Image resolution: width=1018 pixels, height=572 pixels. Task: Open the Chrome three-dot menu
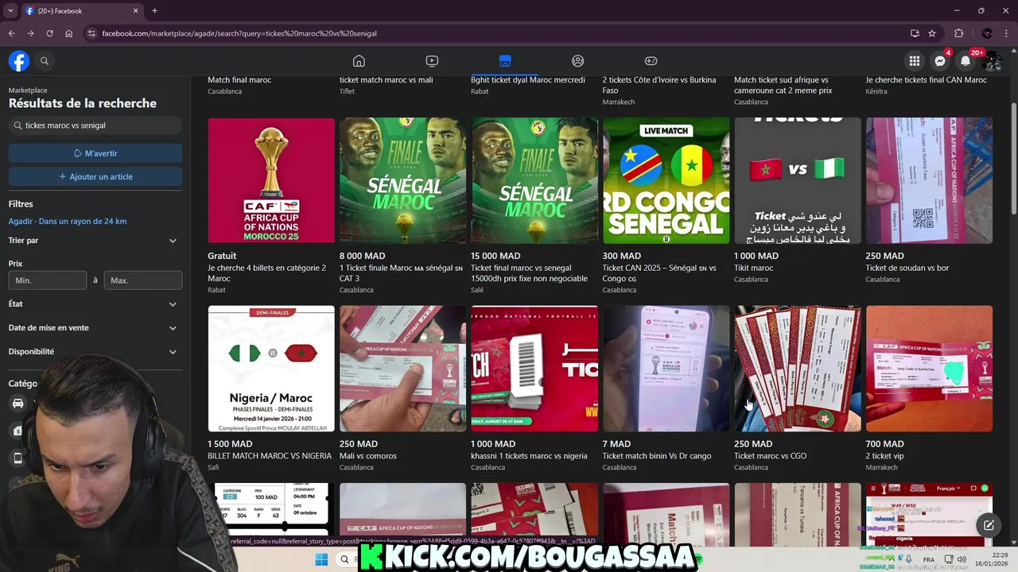coord(1006,33)
